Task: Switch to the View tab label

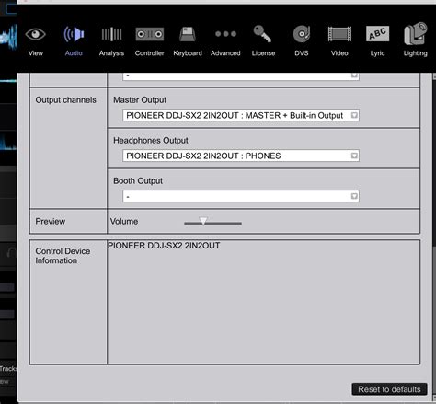Action: (x=36, y=53)
